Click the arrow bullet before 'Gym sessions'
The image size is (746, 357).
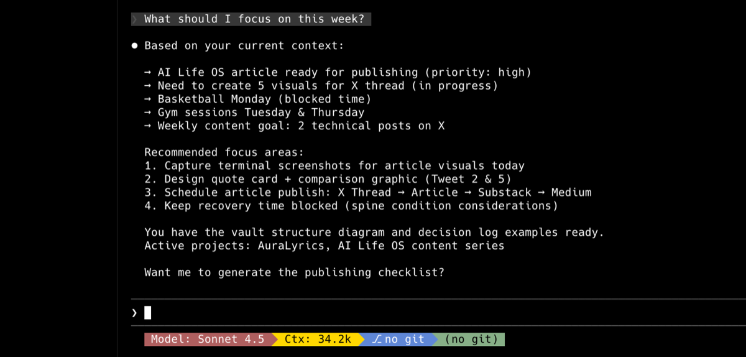click(x=148, y=113)
